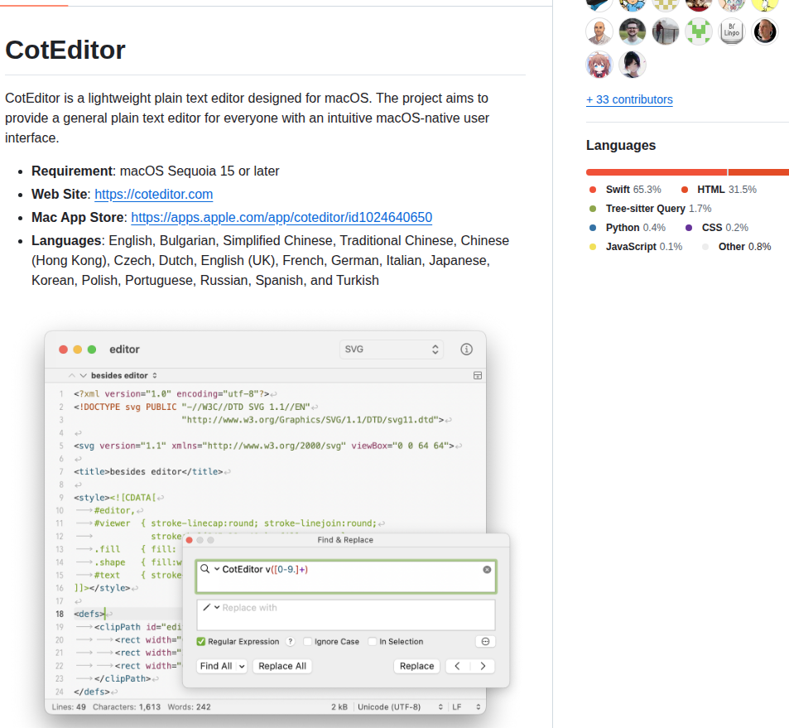
Task: Click the split editor icon in navigation bar
Action: point(478,375)
